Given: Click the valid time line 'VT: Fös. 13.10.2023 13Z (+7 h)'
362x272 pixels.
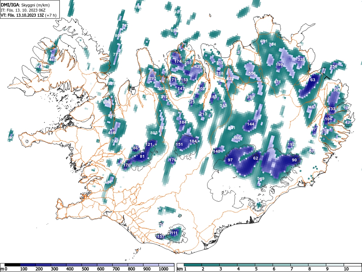Looking at the screenshot, I should point(28,15).
